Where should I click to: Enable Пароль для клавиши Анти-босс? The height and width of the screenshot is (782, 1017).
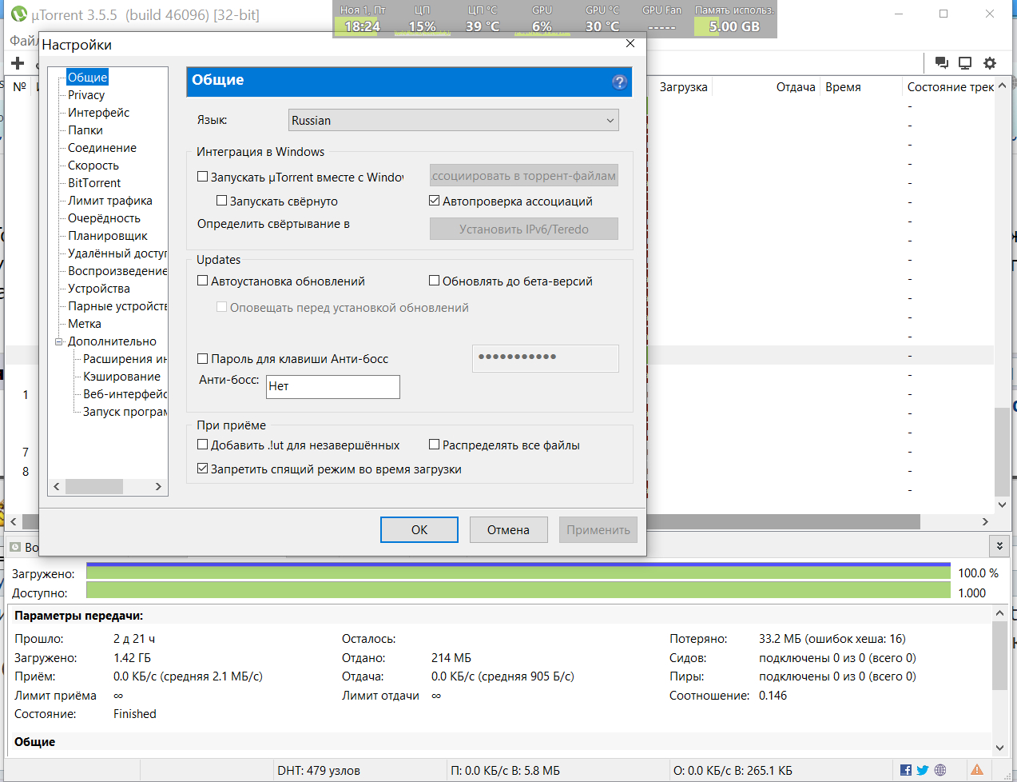203,358
